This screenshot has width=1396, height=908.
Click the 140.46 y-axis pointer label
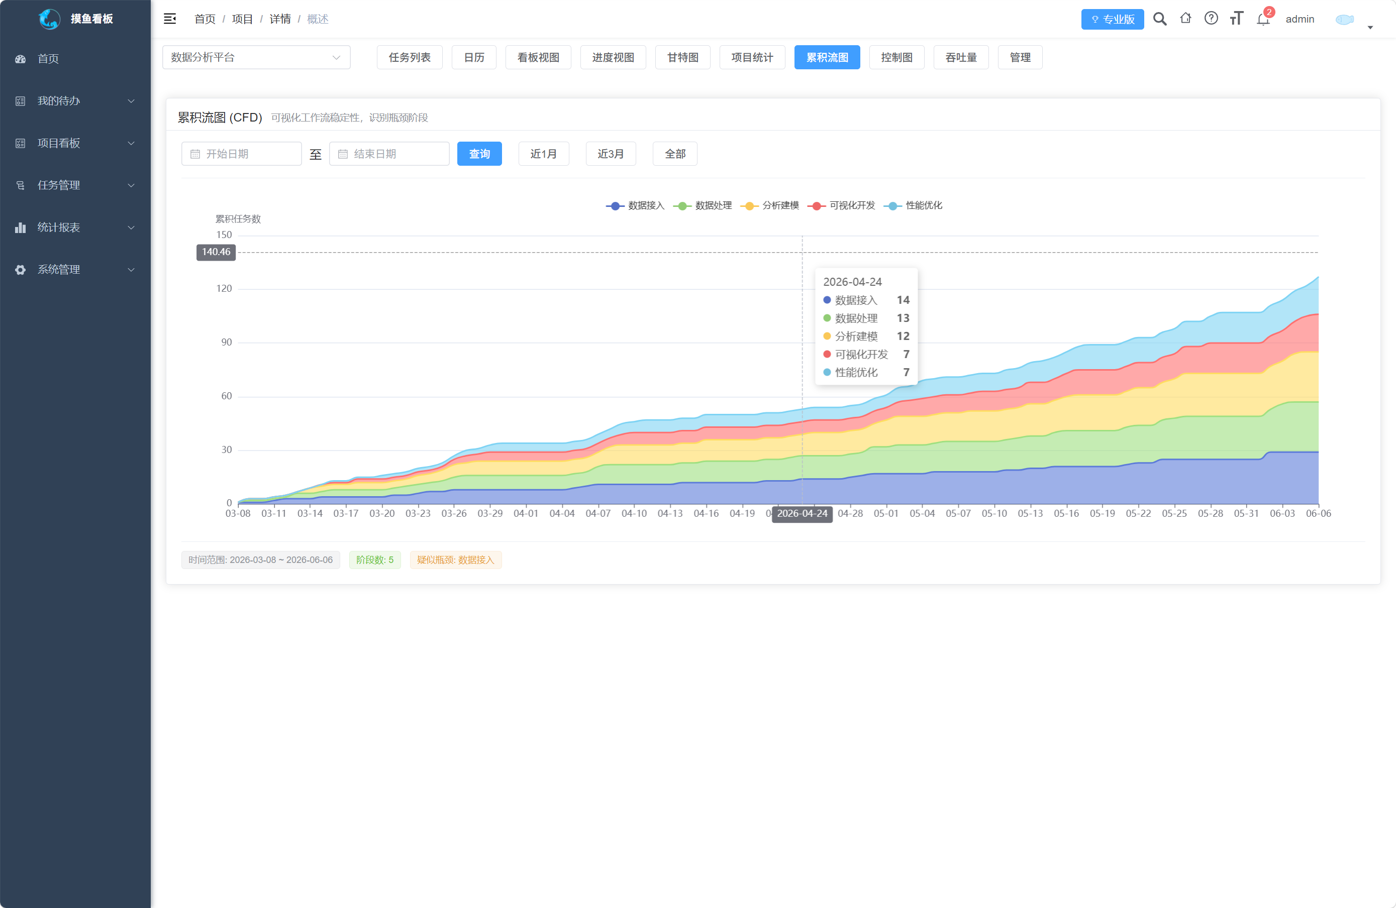(216, 252)
